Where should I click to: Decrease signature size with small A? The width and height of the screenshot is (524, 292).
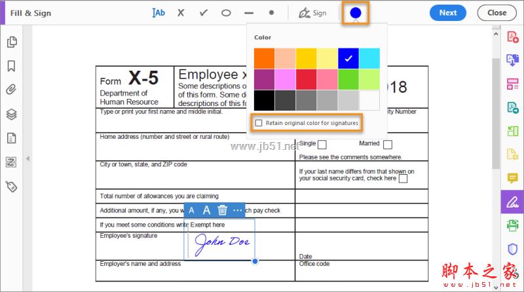[x=191, y=210]
